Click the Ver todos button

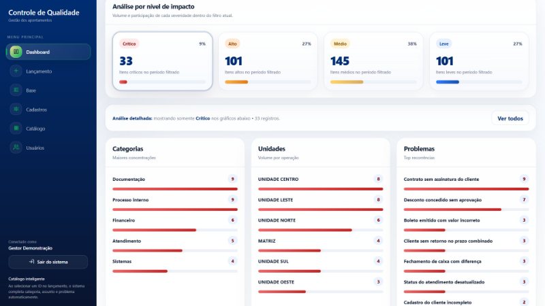pyautogui.click(x=510, y=118)
